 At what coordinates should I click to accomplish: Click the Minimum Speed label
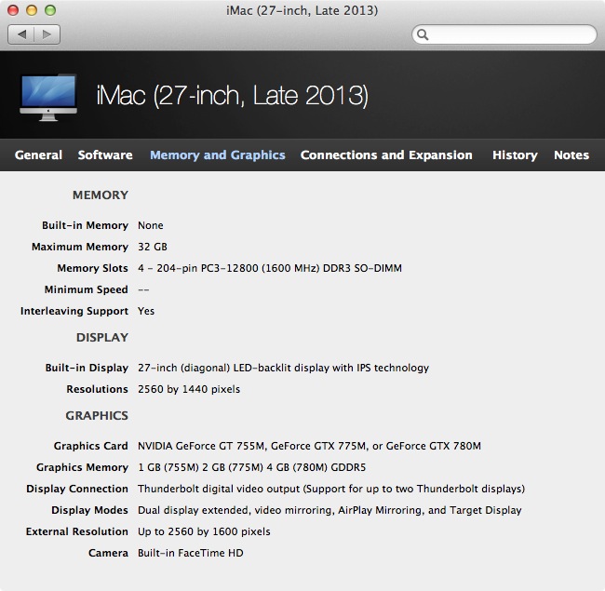point(86,289)
